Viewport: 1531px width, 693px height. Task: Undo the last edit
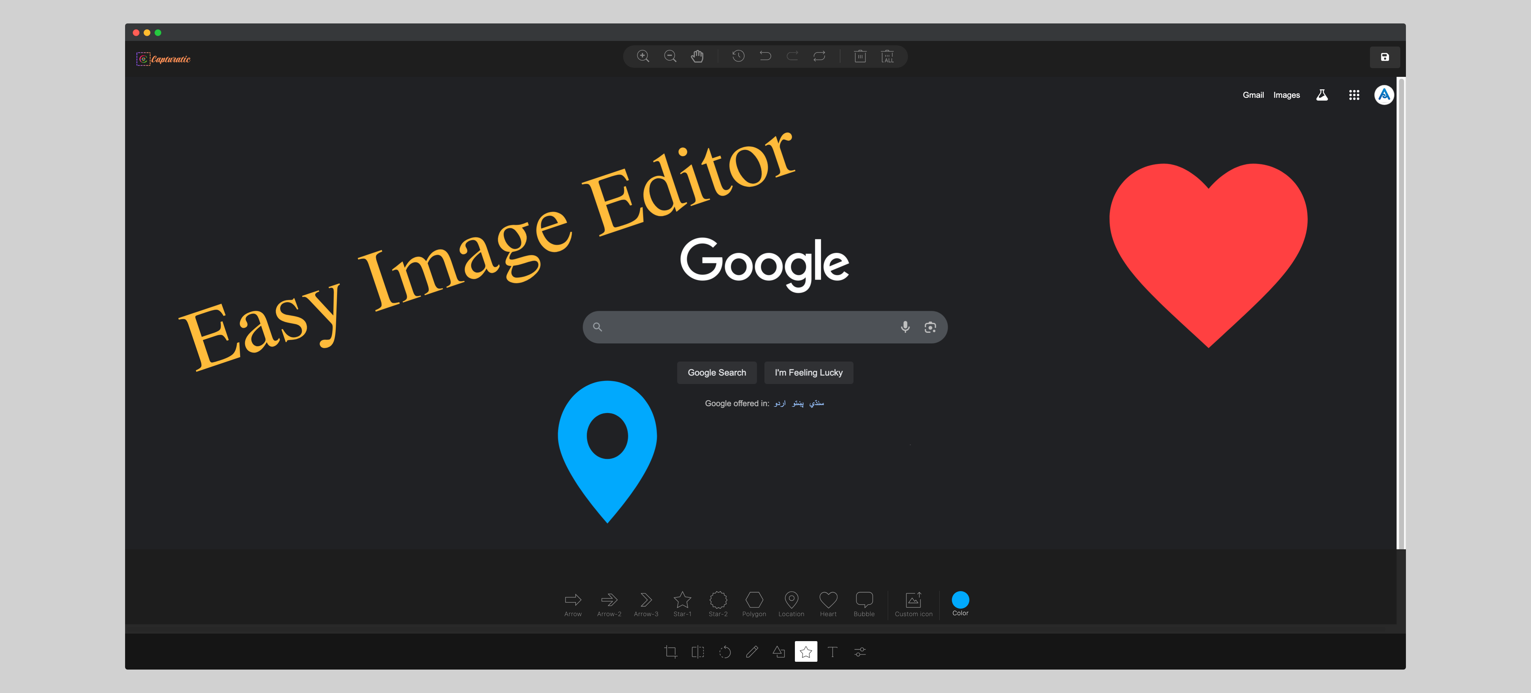[765, 57]
